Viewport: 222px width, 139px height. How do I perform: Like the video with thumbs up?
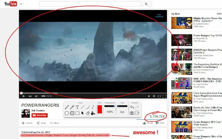[x=144, y=123]
